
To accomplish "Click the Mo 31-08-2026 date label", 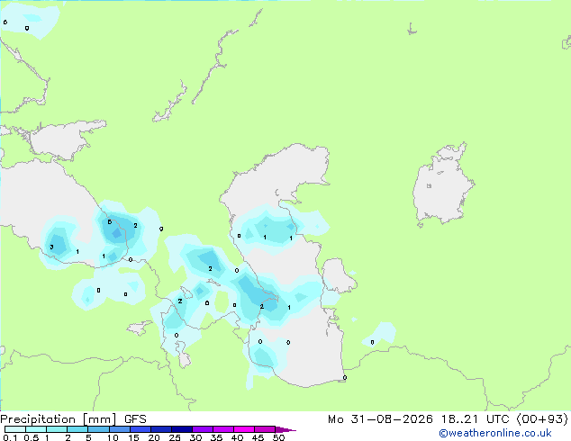I will pos(380,419).
